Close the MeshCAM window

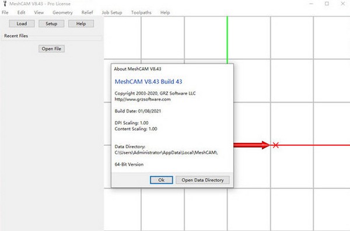pos(343,3)
